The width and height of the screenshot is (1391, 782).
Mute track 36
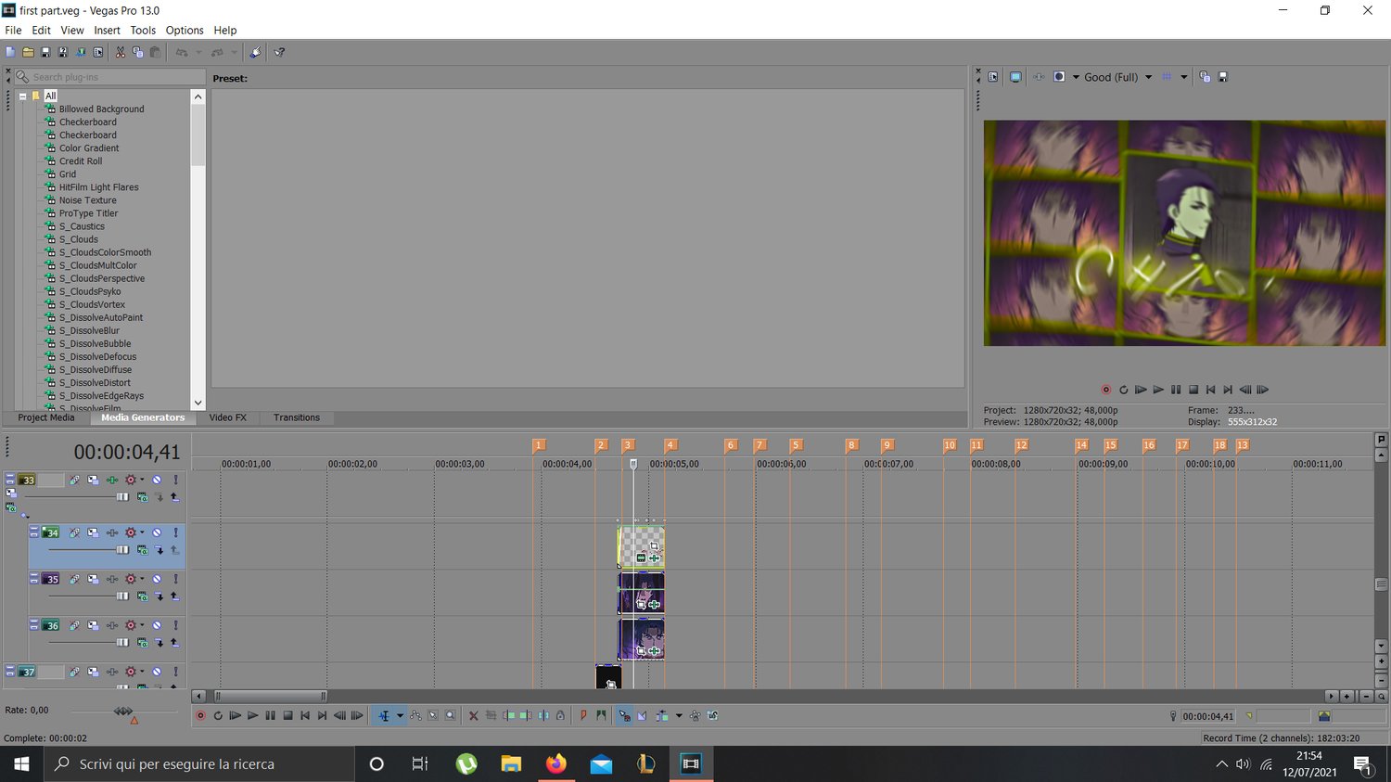click(x=157, y=625)
